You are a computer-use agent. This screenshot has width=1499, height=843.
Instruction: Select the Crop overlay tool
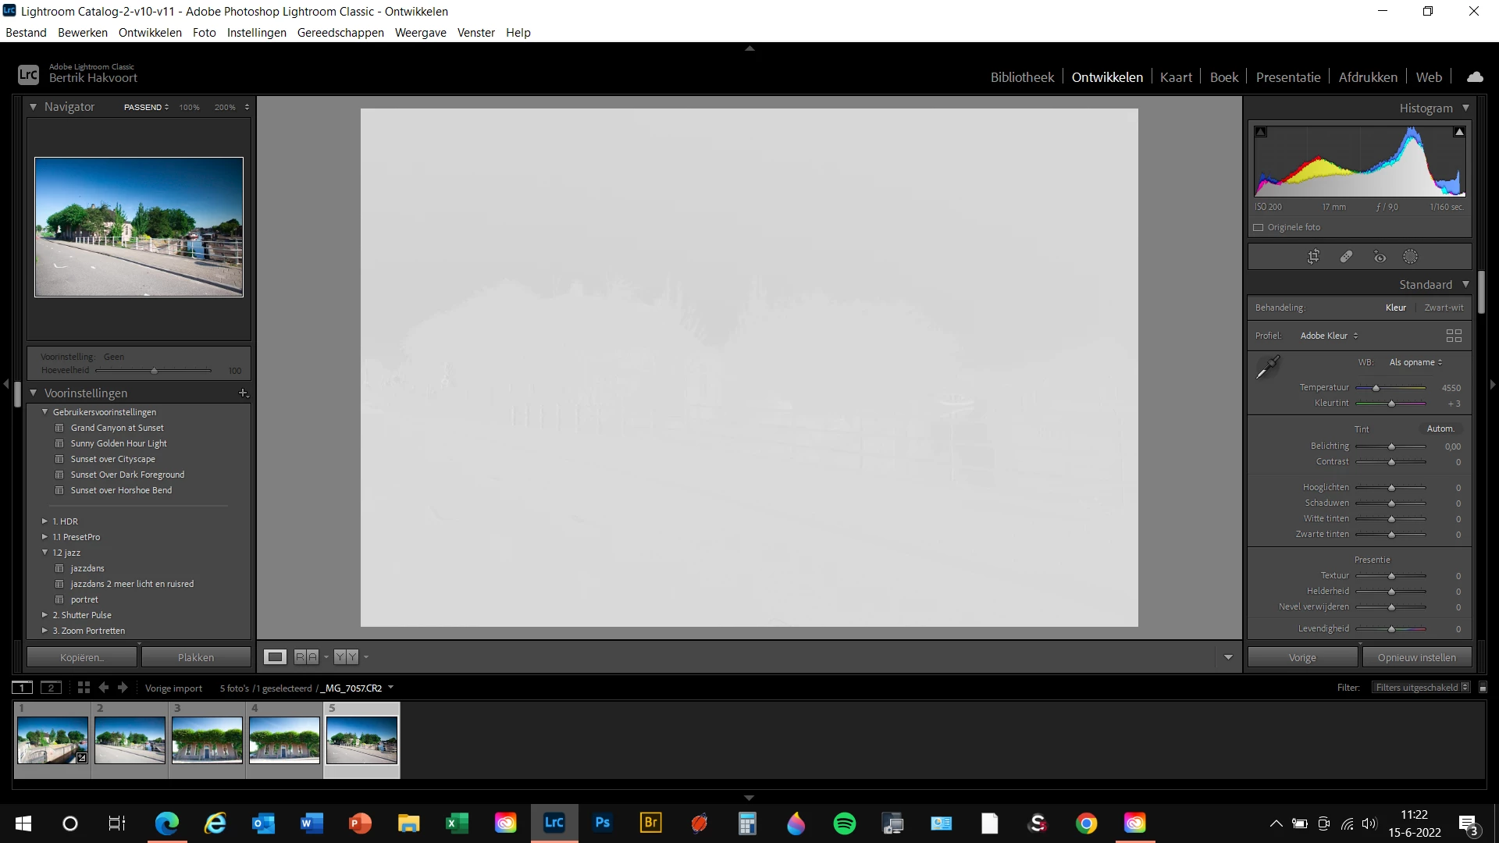1314,257
